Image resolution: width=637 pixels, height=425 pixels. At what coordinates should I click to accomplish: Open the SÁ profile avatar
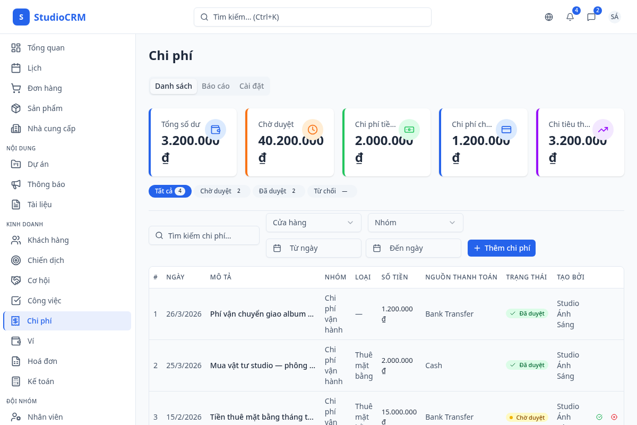(x=614, y=17)
